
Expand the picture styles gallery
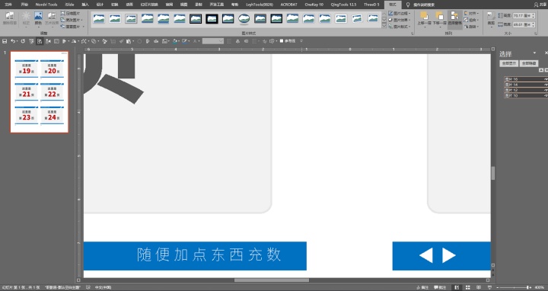coord(384,26)
